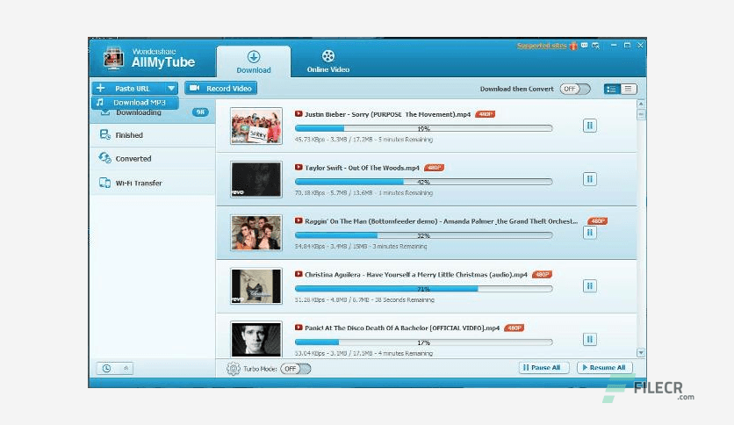The image size is (734, 425).
Task: Switch to detailed thumbnail list view
Action: point(611,89)
